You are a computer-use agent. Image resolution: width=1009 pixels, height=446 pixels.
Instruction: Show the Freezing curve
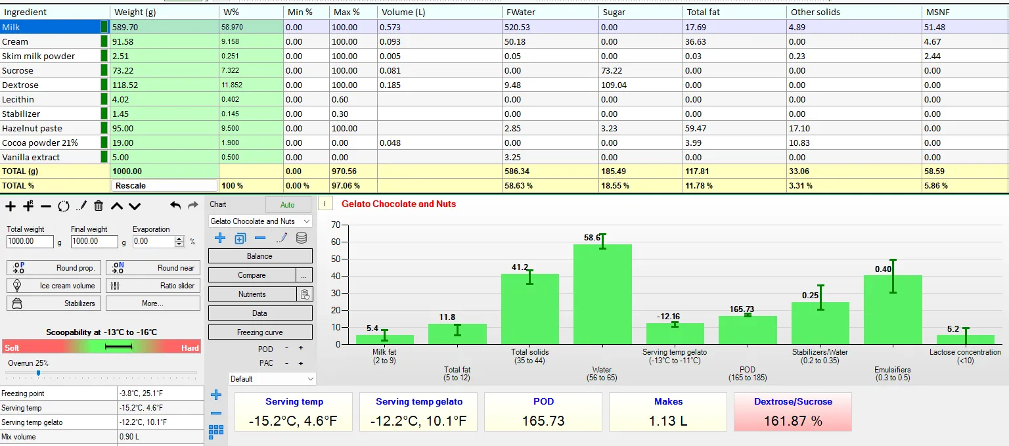coord(260,332)
